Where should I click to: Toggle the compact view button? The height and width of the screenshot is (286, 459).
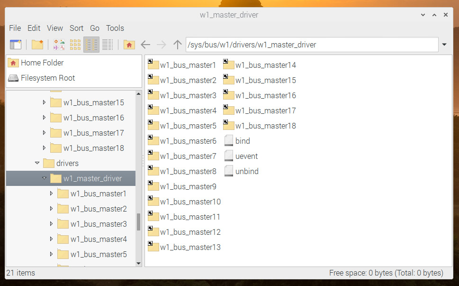tap(91, 45)
